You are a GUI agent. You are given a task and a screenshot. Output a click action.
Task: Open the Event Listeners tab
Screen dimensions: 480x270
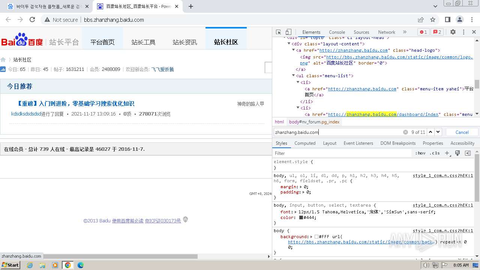(x=358, y=143)
